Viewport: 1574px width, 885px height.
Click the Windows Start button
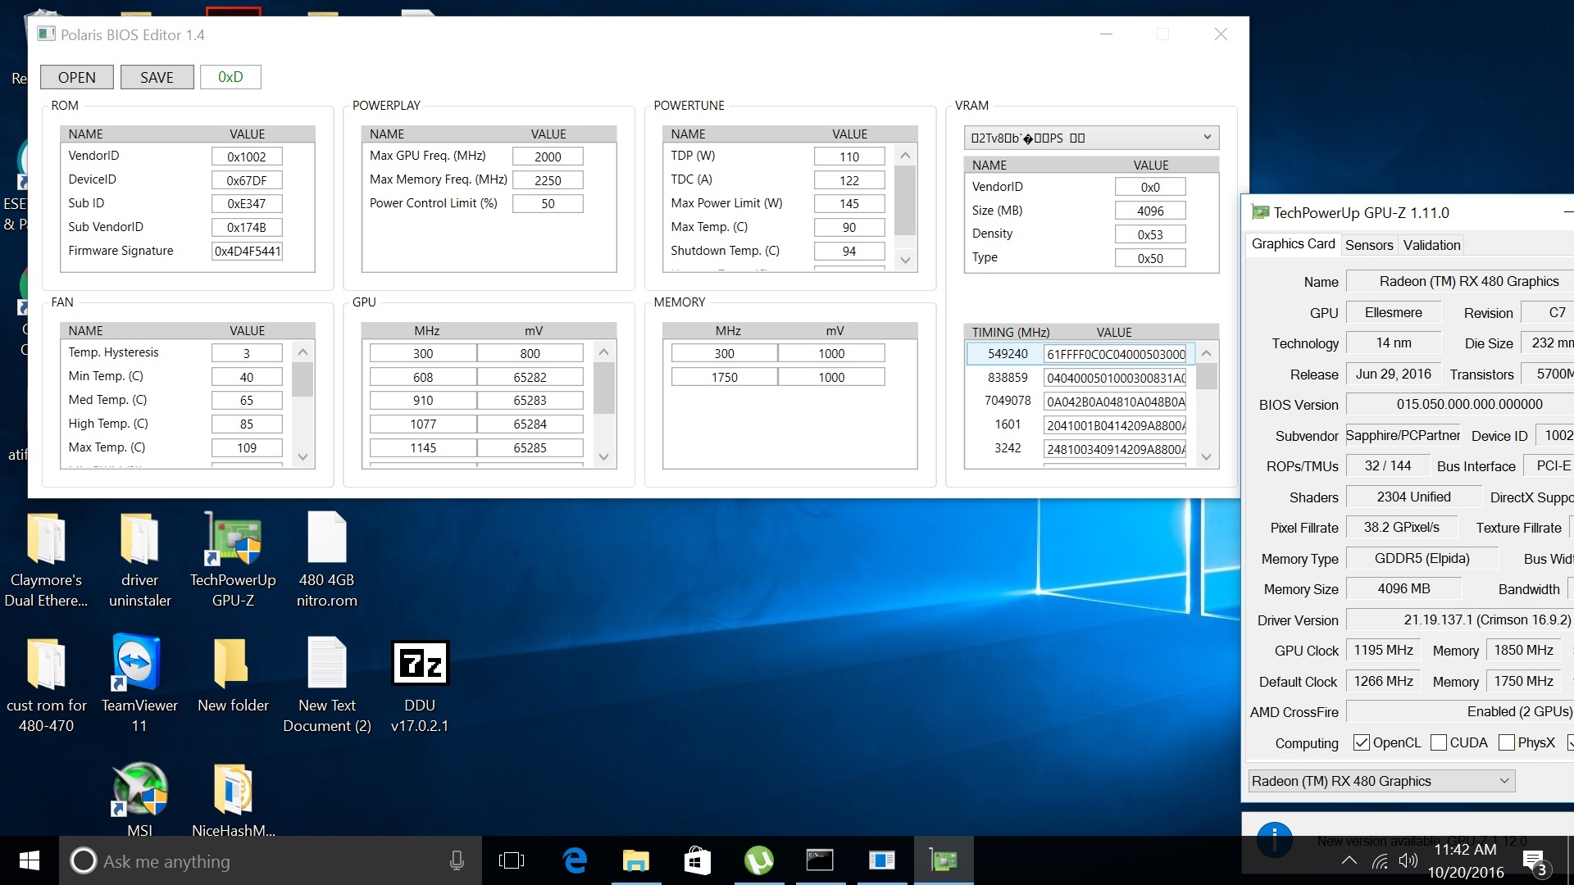click(x=30, y=860)
